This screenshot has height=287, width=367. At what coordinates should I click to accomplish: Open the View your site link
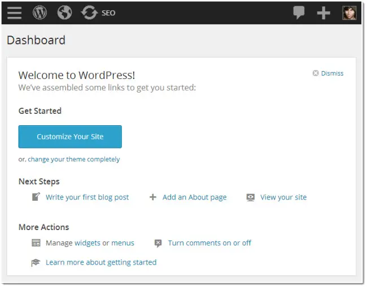pos(283,197)
